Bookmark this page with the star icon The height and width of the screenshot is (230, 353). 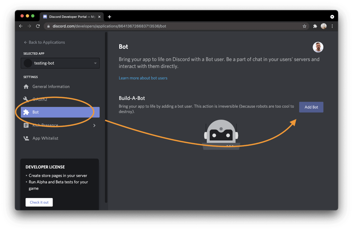[304, 26]
